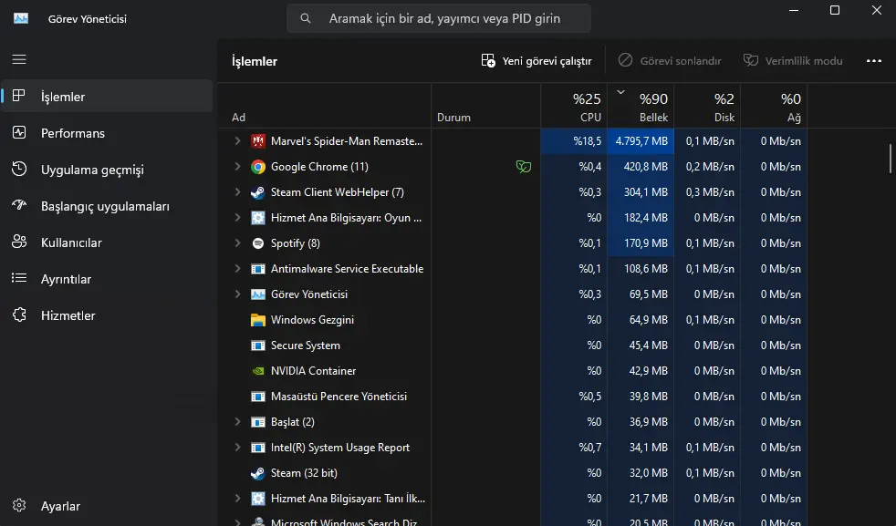Expand the Google Chrome (11) group
The width and height of the screenshot is (896, 526).
coord(237,166)
